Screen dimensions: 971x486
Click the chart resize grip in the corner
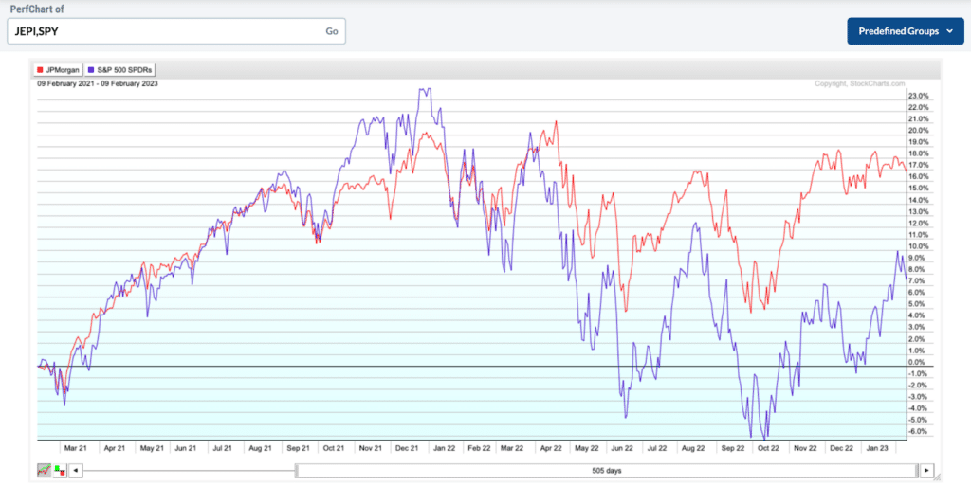point(938,477)
